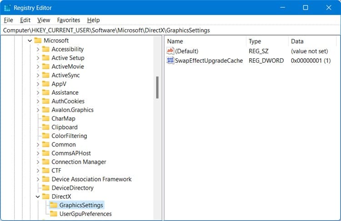Select the DeviceDirectory key label
The width and height of the screenshot is (341, 221).
(x=72, y=188)
